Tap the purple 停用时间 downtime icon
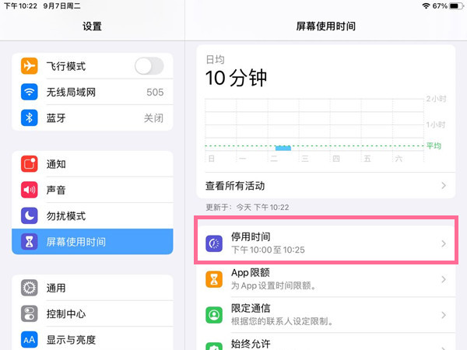This screenshot has height=350, width=467. pos(214,243)
